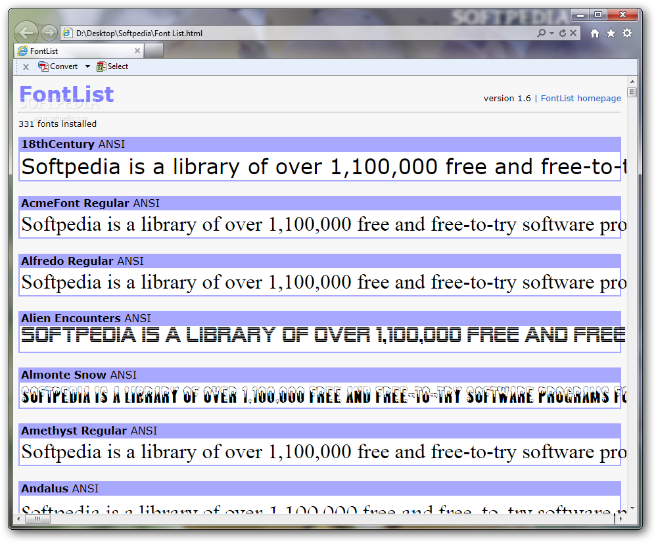Click the address bar search magnifier icon

tap(541, 33)
